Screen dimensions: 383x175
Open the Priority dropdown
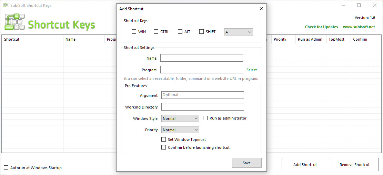pos(180,130)
